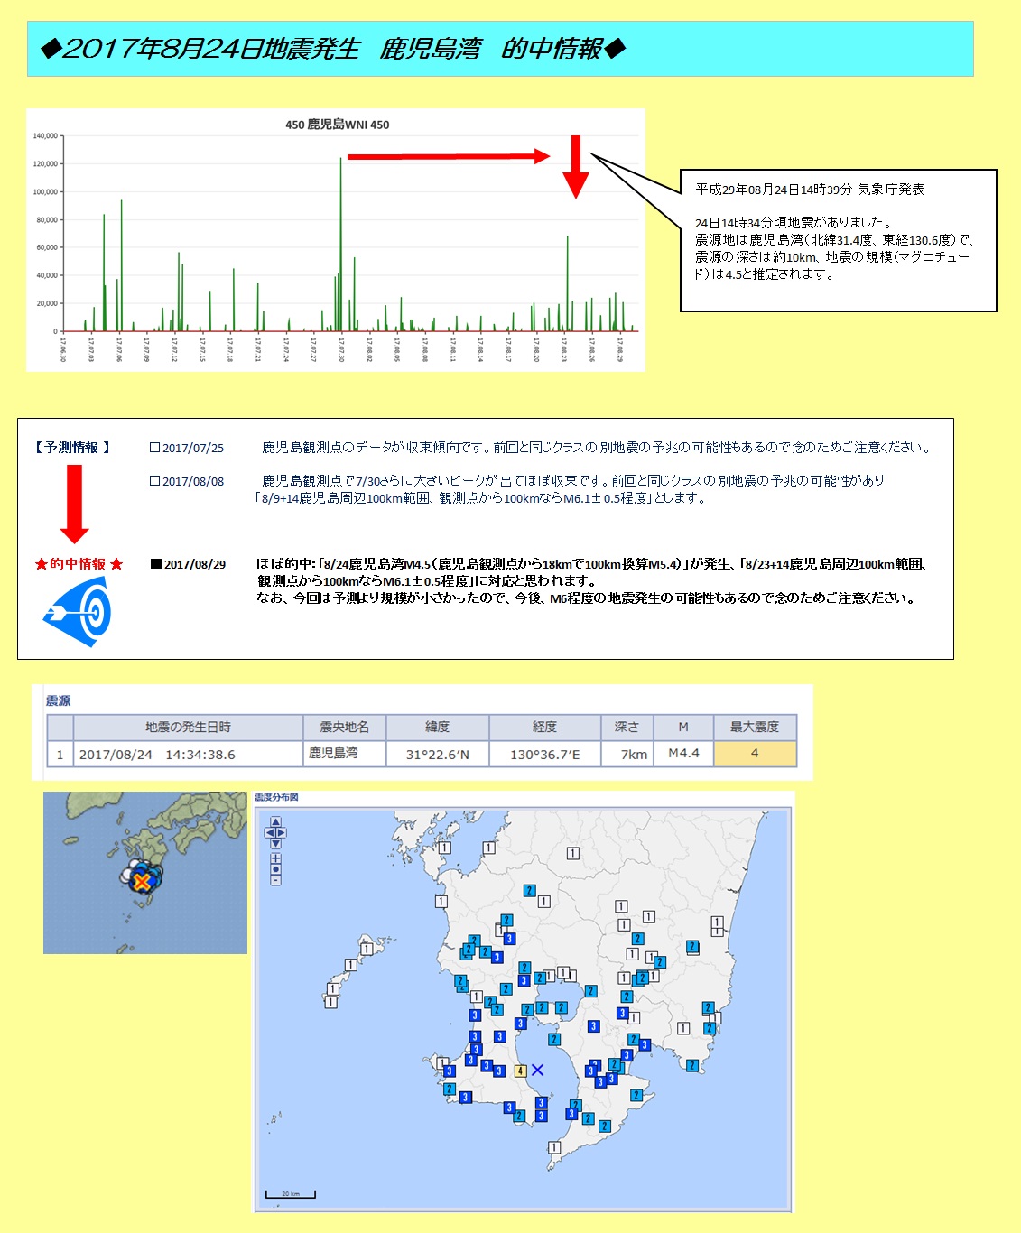Click the 鹿児島湾 cell in the table
The image size is (1021, 1233).
(344, 754)
